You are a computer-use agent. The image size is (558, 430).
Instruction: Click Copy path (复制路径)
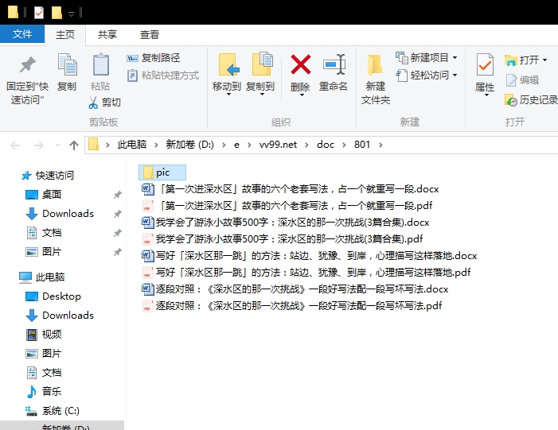(x=154, y=57)
